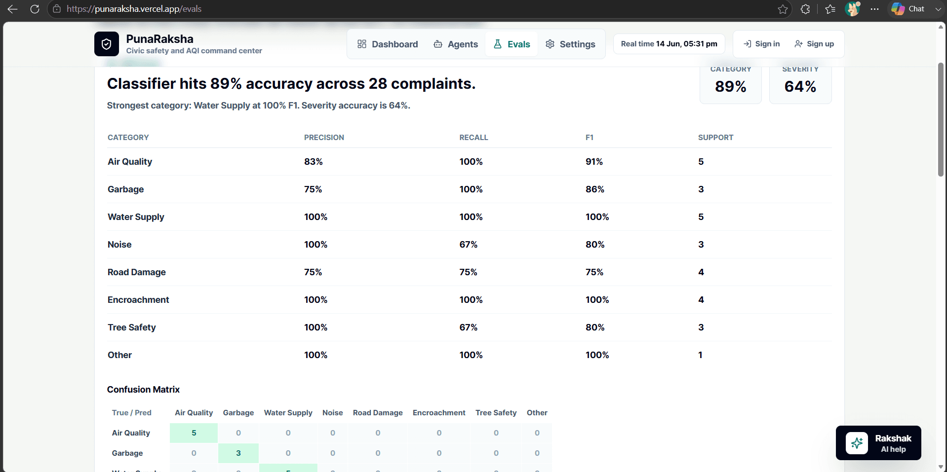The height and width of the screenshot is (472, 947).
Task: Click the browser profile avatar
Action: point(852,9)
